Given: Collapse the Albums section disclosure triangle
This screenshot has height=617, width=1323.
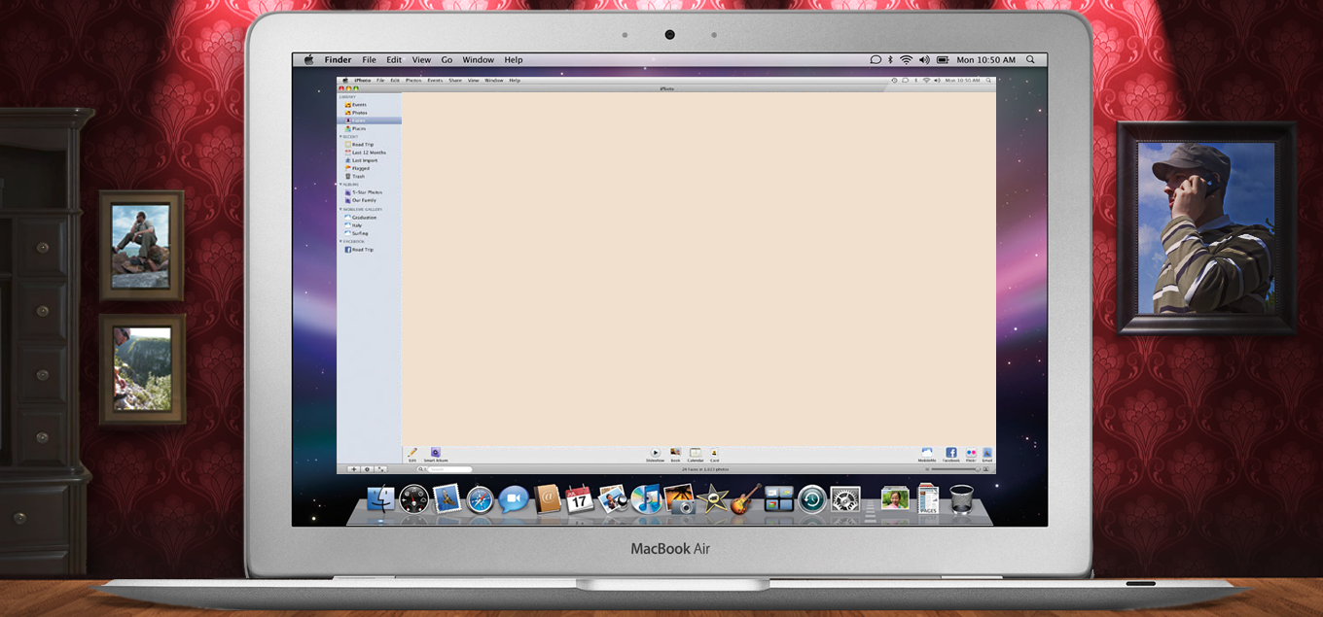Looking at the screenshot, I should (340, 184).
